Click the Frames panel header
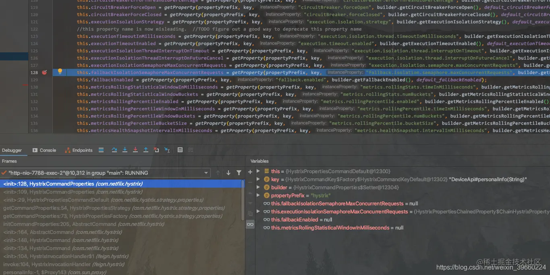 pos(9,161)
